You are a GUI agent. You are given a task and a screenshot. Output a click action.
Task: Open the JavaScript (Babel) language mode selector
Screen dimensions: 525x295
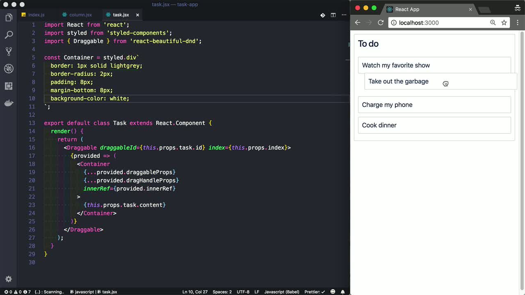(281, 292)
